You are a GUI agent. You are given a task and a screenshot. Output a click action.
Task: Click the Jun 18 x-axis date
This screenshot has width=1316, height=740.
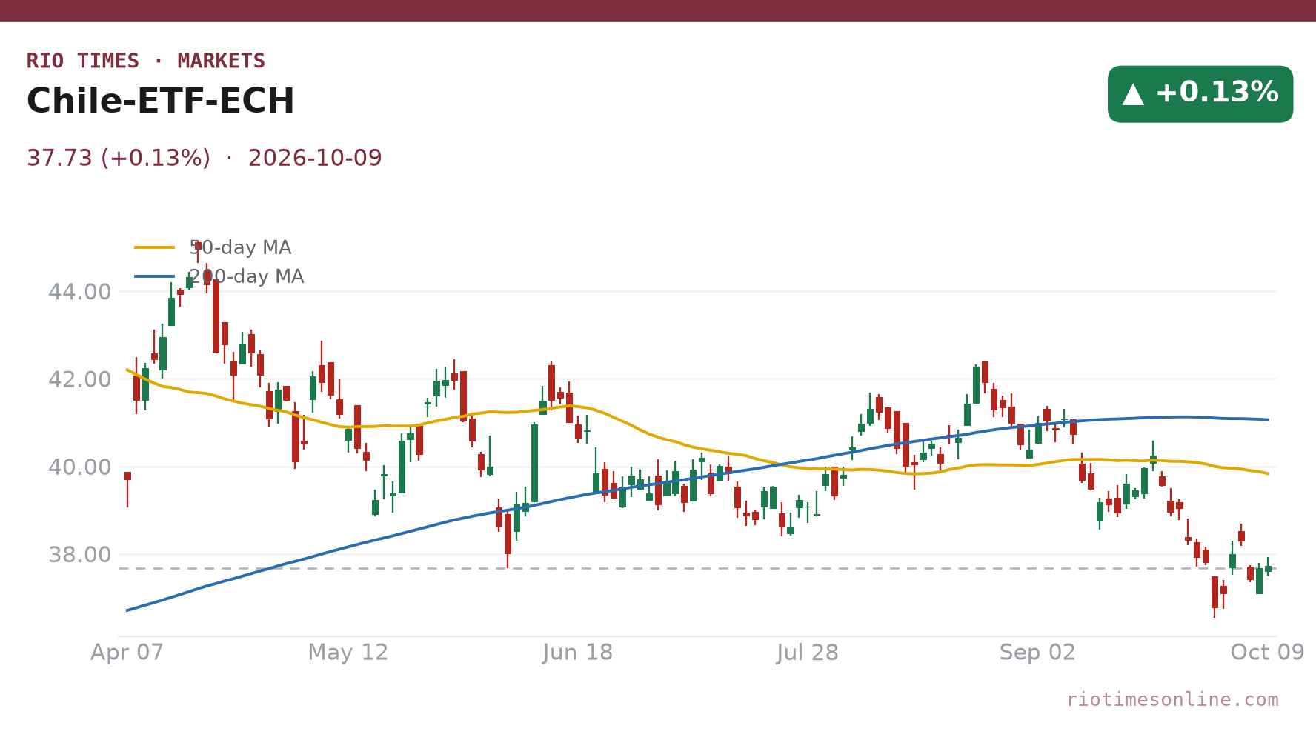[578, 653]
